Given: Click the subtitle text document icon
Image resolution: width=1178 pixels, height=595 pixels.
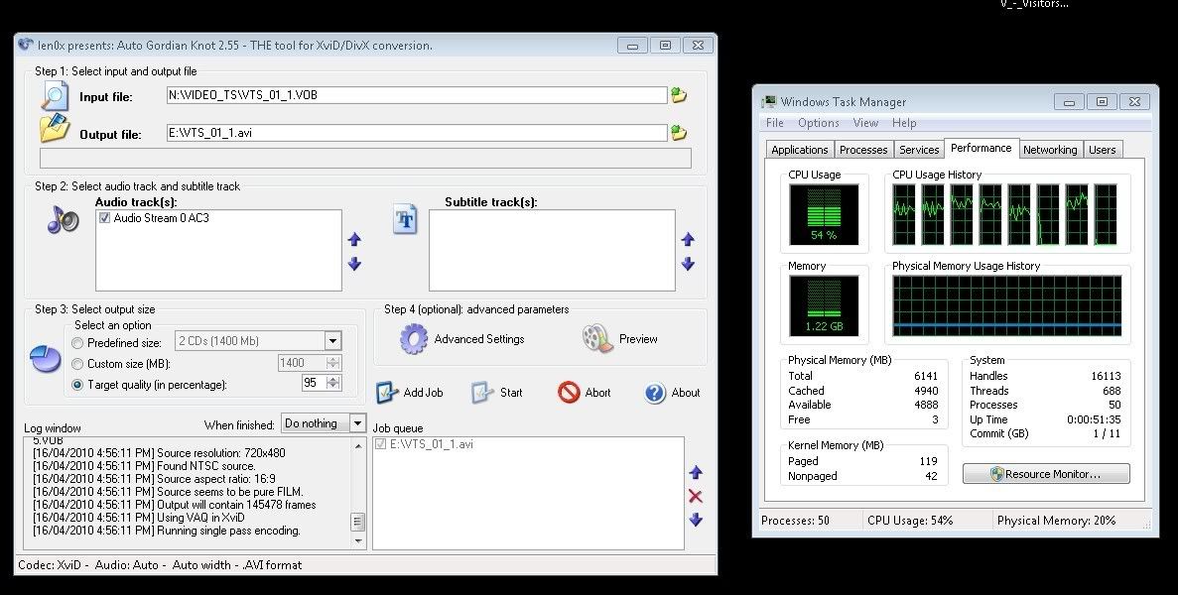Looking at the screenshot, I should pos(405,220).
